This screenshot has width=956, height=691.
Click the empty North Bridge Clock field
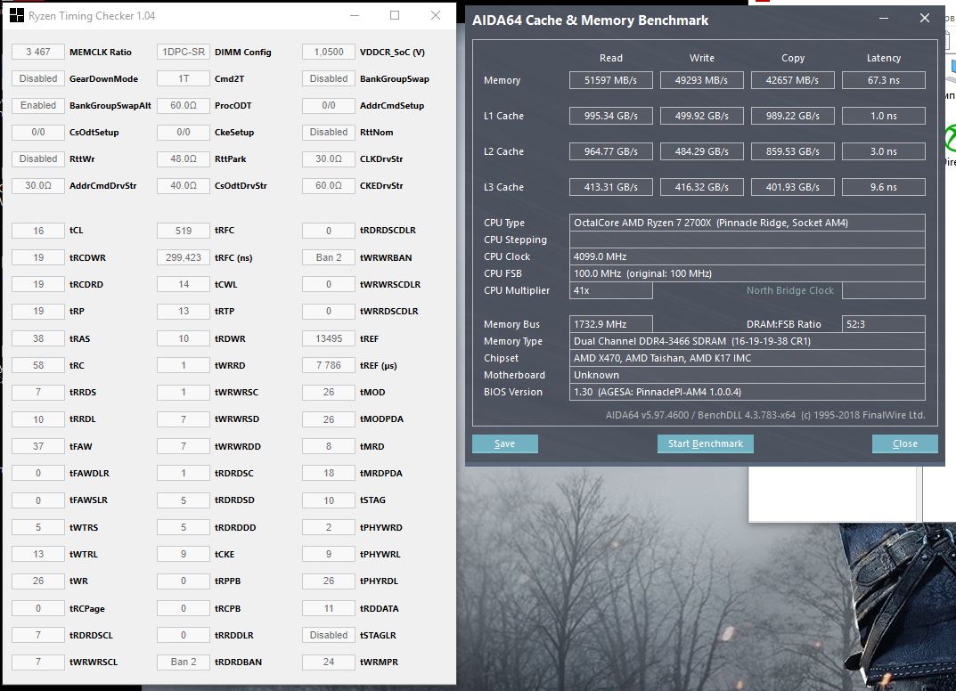884,290
